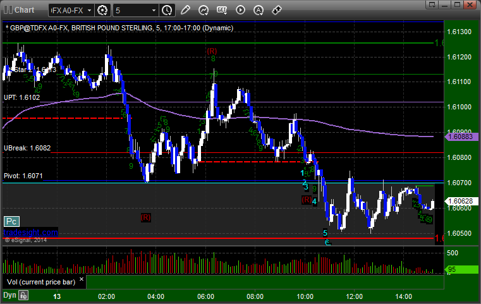Click the date label 13 on time axis

tap(57, 296)
